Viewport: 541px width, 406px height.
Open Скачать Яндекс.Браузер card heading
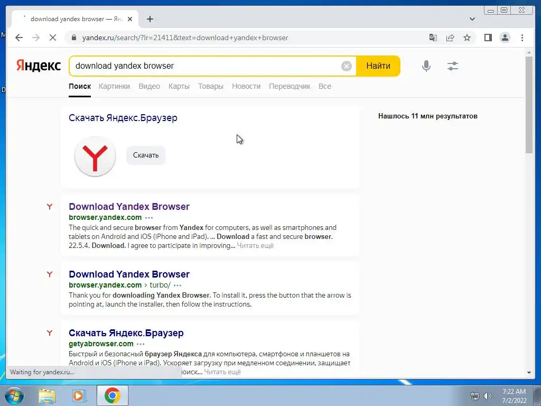[x=123, y=118]
